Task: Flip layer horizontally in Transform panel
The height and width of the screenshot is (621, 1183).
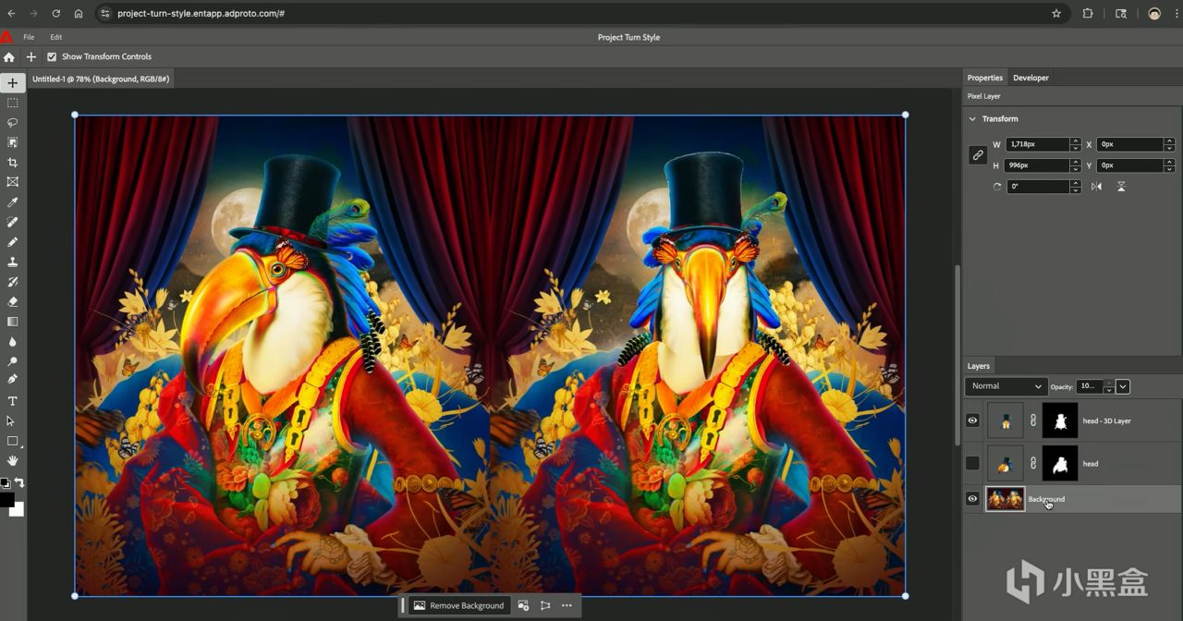Action: (1096, 186)
